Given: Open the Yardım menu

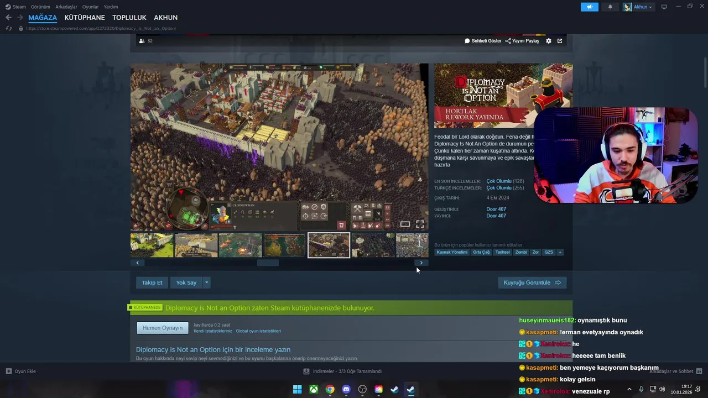Looking at the screenshot, I should pyautogui.click(x=111, y=7).
